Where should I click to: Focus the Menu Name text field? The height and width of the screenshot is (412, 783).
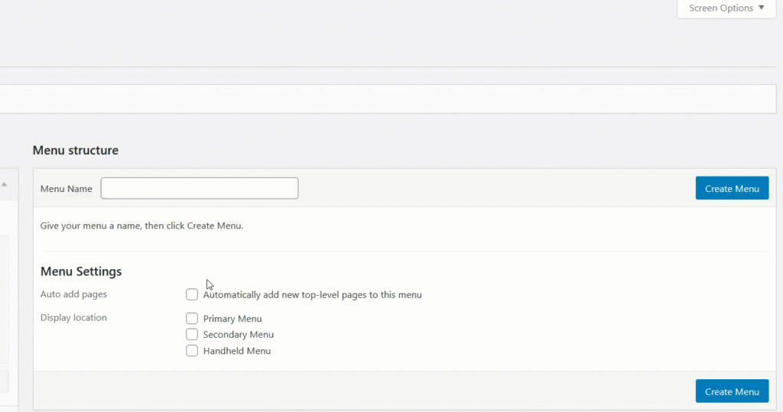click(200, 188)
